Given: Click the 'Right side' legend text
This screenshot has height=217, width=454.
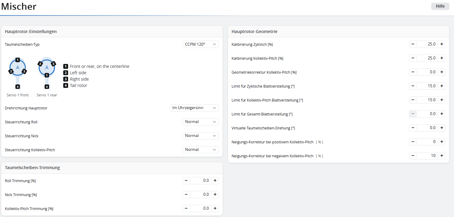Looking at the screenshot, I should pos(79,79).
